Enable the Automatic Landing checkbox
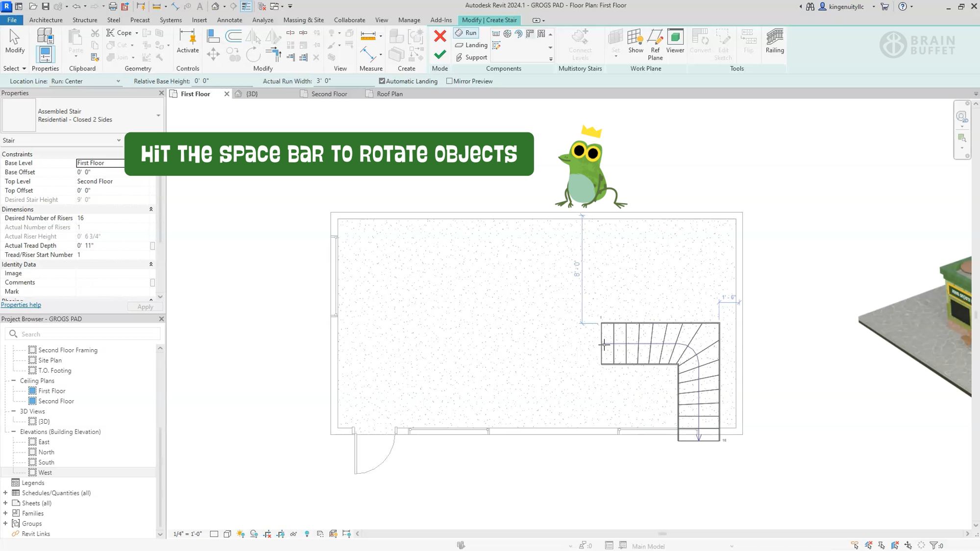980x551 pixels. [382, 81]
